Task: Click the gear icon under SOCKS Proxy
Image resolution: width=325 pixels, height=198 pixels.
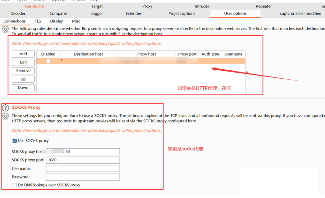Action: [6, 116]
